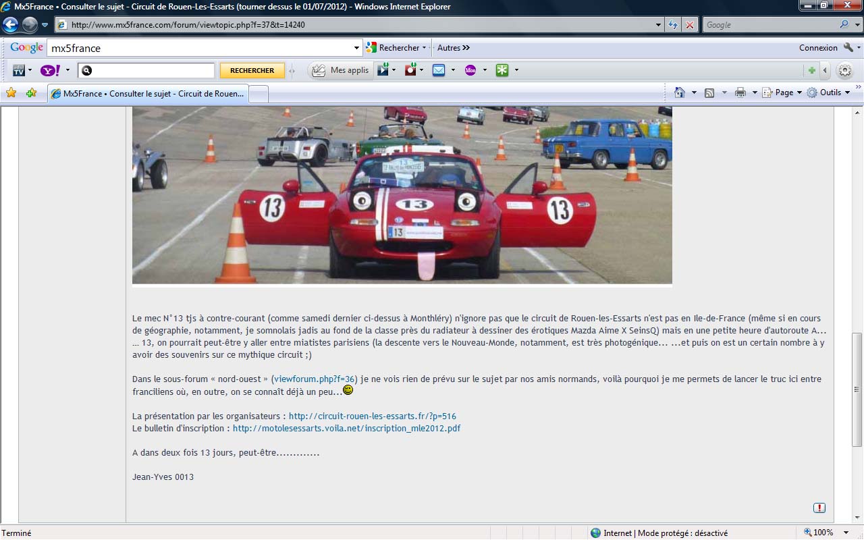This screenshot has height=540, width=864.
Task: Stop loading with the red X icon
Action: point(689,25)
